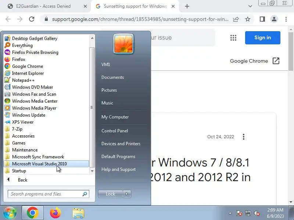
Task: Open Documents from Start menu
Action: pos(112,77)
